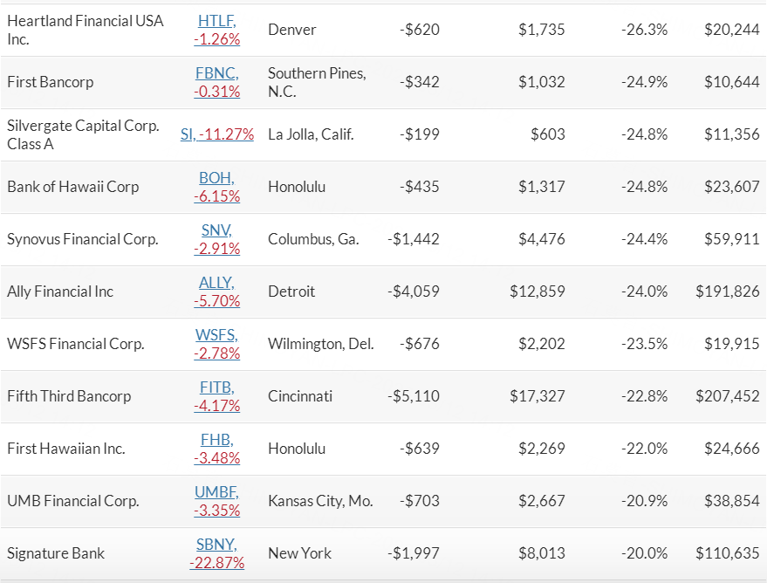Open the ALLY stock quote link

pos(216,283)
